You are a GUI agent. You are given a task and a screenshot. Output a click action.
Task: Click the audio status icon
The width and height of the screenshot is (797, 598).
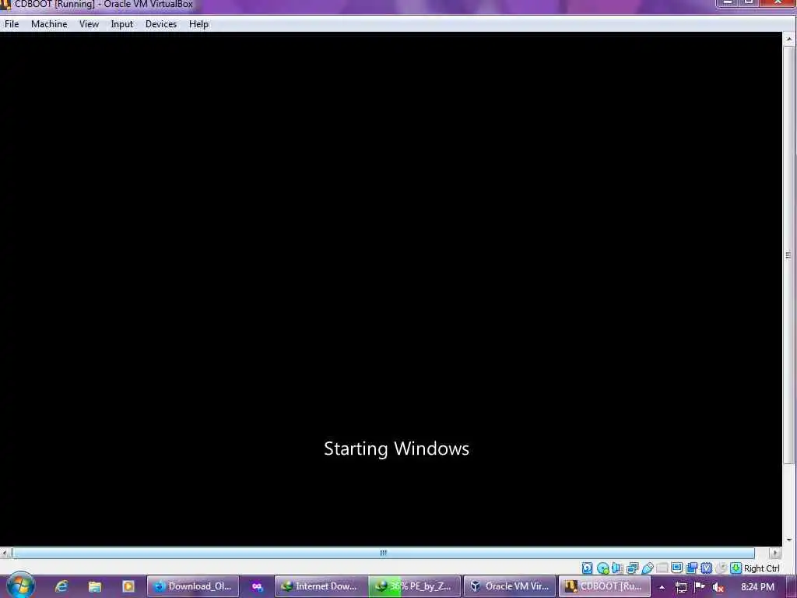click(617, 568)
